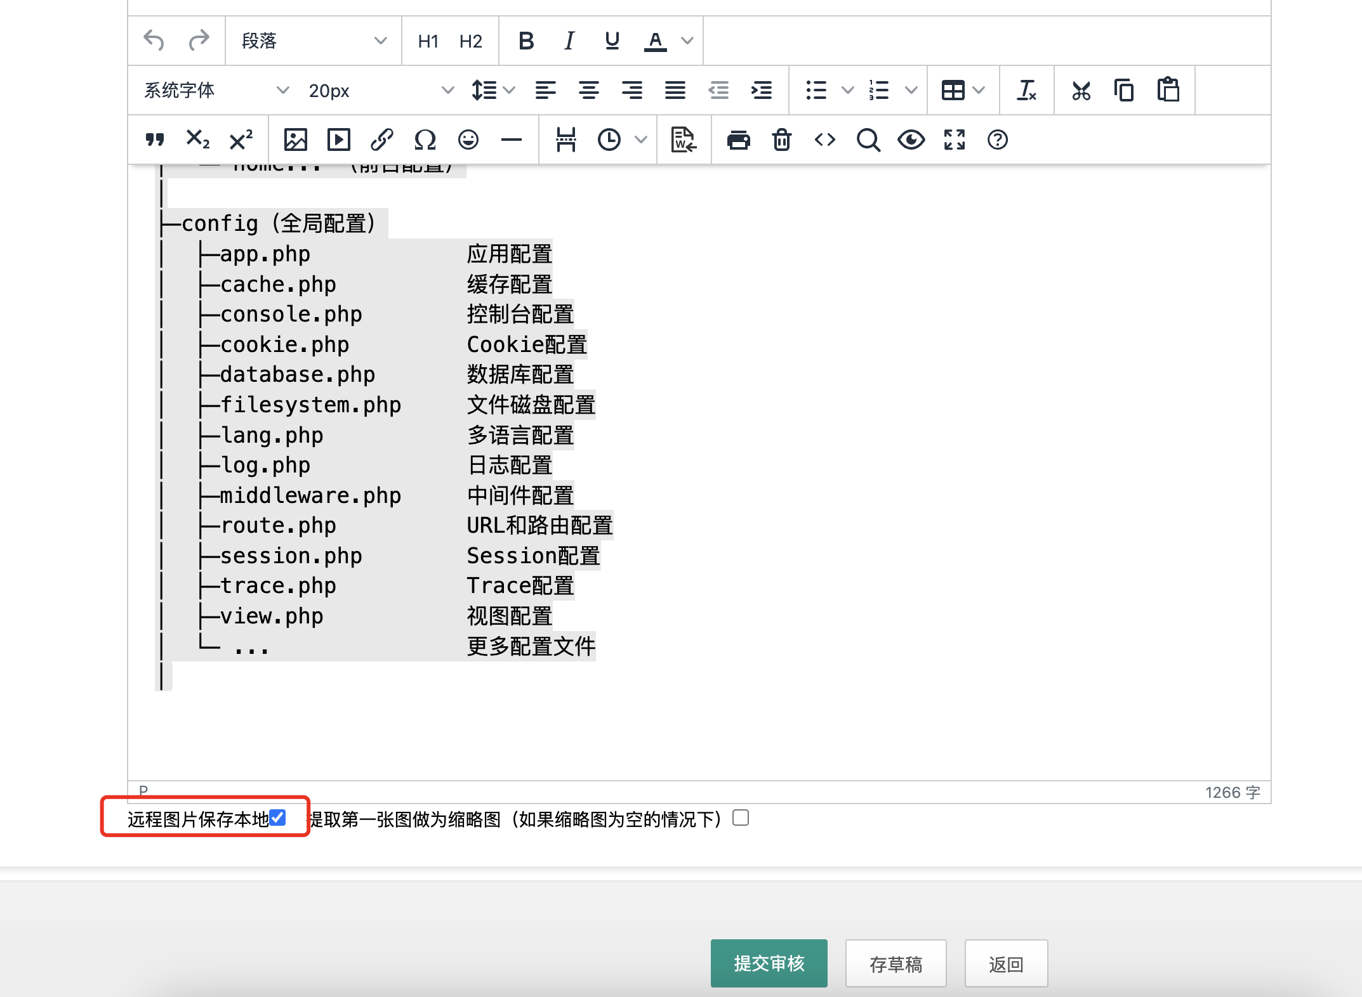Open the line height dropdown
The image size is (1362, 997).
493,91
